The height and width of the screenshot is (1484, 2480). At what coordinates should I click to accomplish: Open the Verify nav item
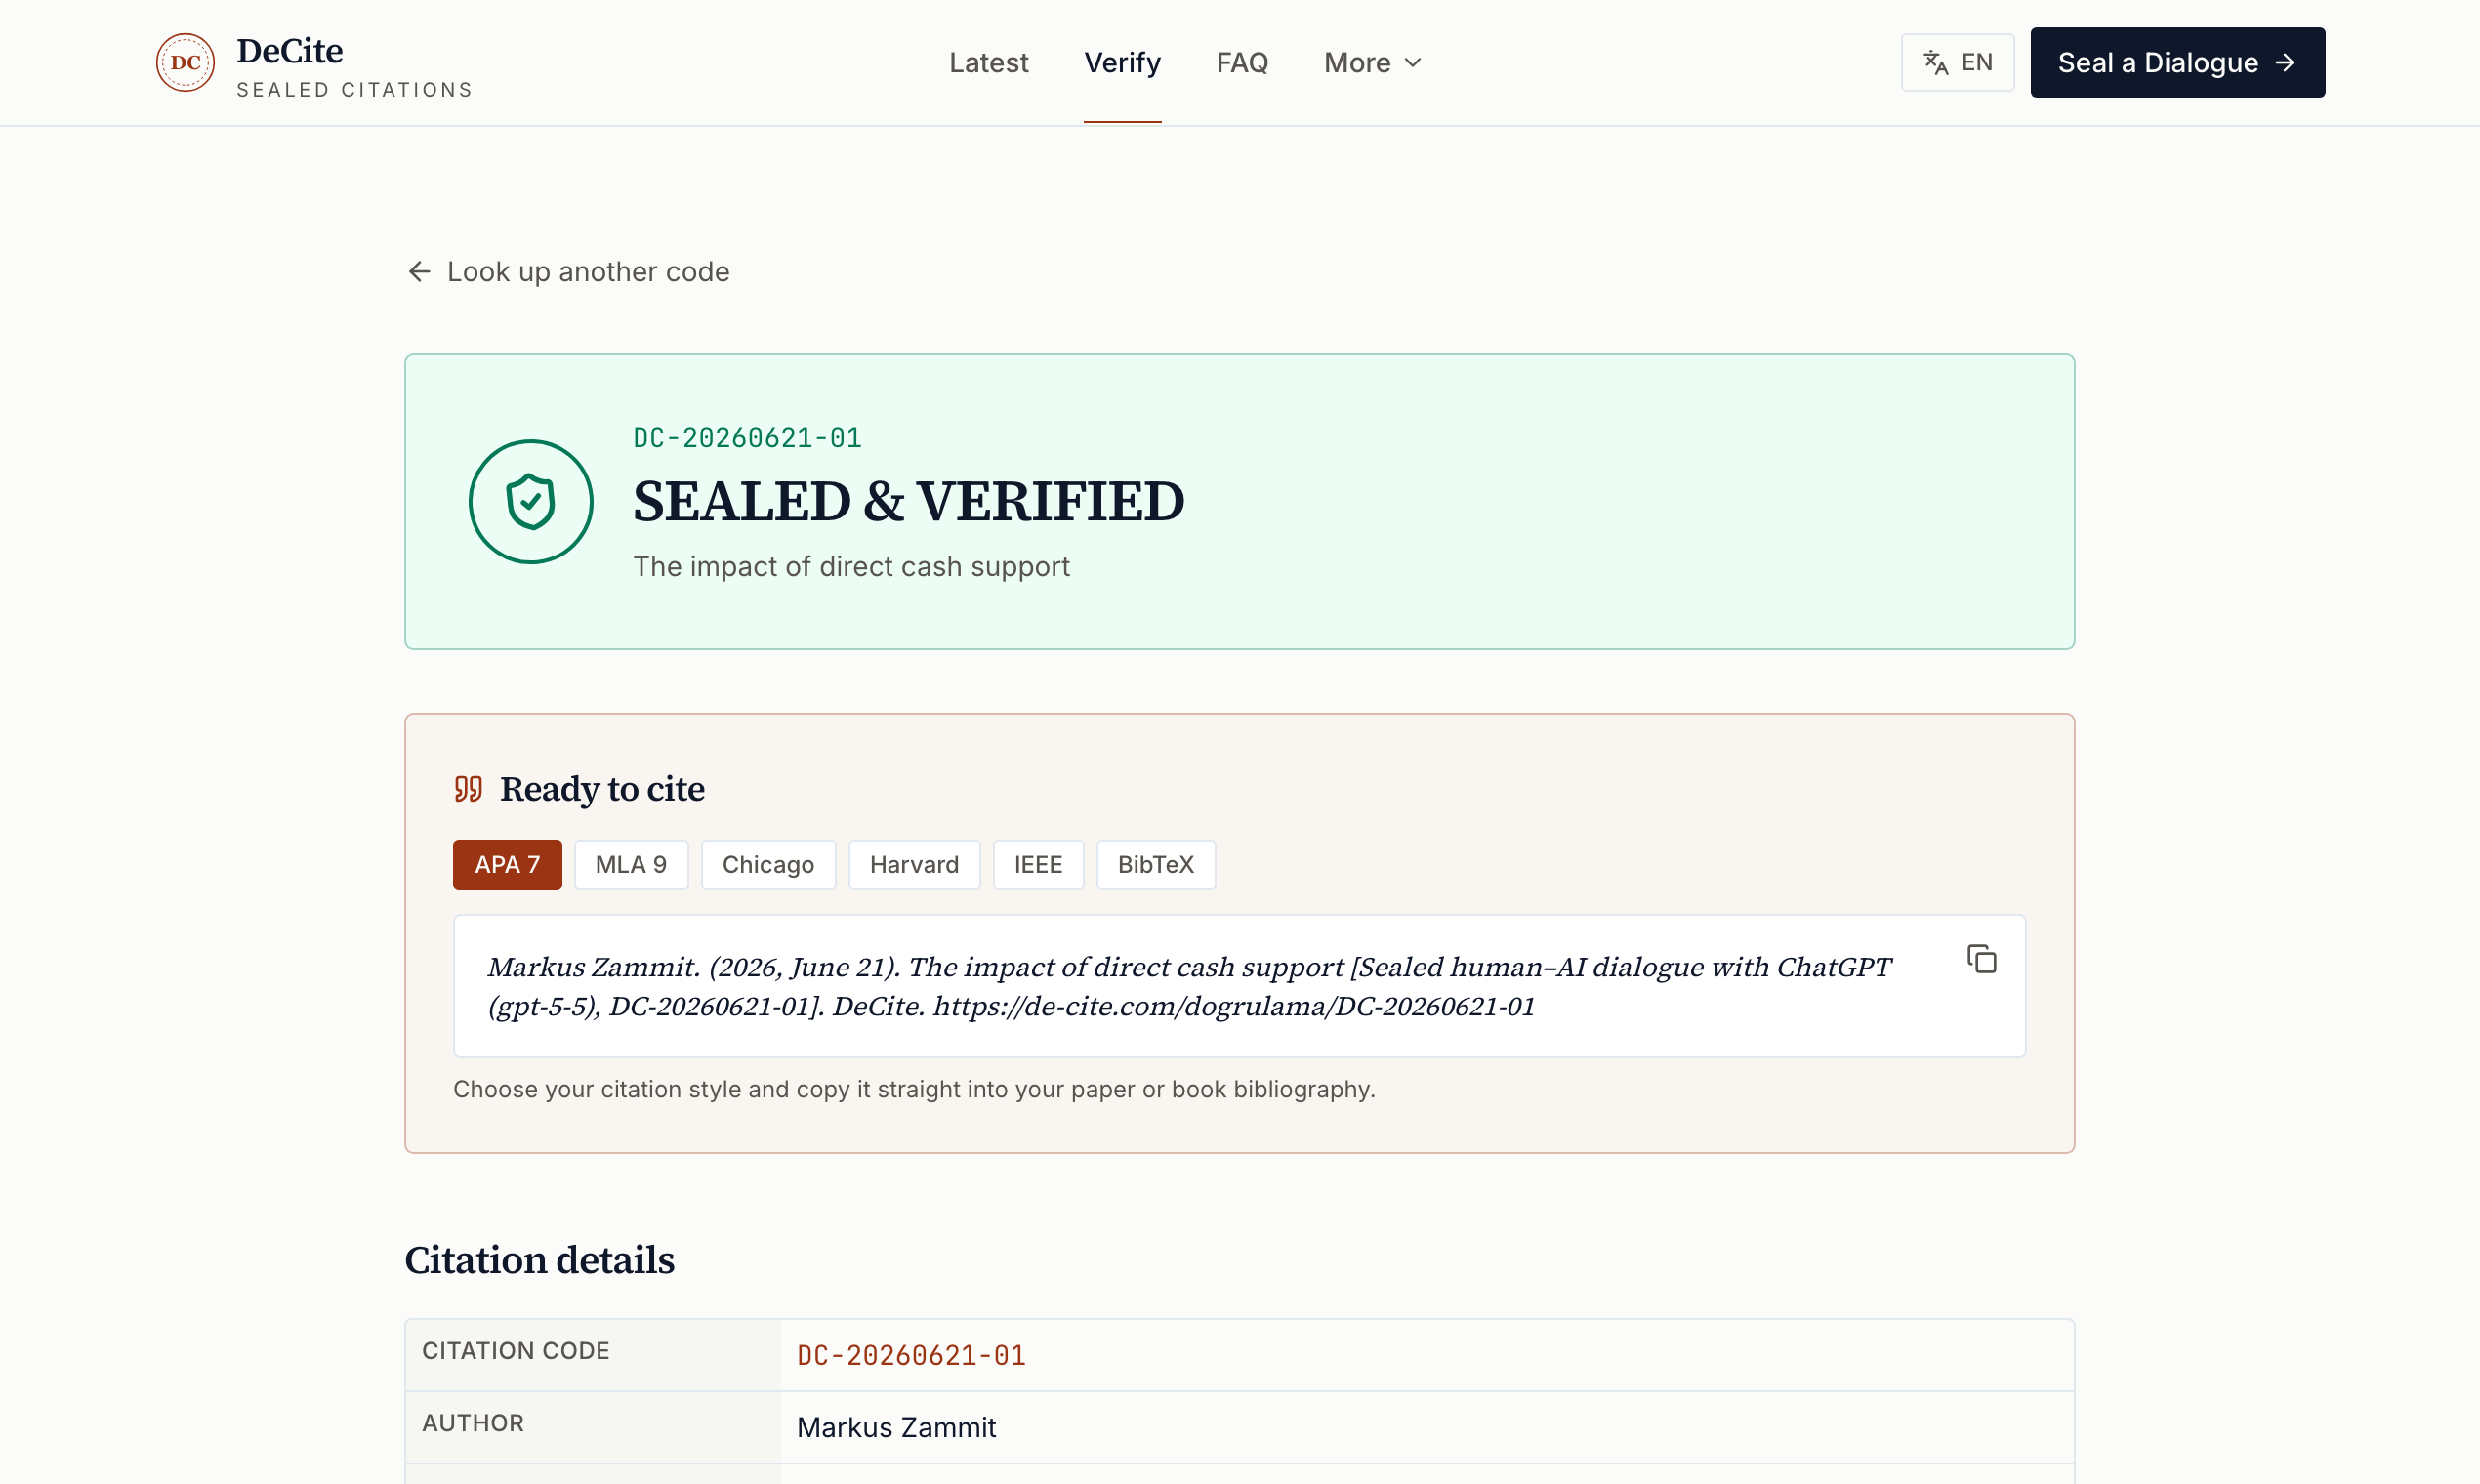point(1122,63)
